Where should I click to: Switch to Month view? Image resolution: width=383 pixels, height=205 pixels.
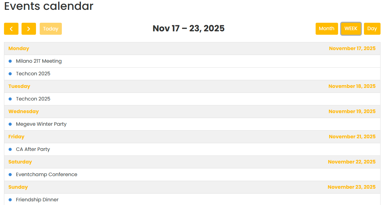[326, 29]
